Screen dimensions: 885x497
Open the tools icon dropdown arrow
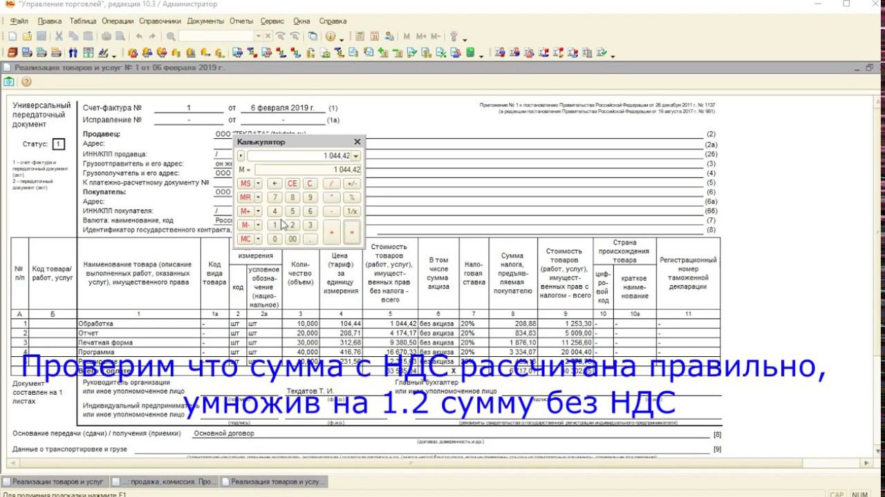coord(464,40)
